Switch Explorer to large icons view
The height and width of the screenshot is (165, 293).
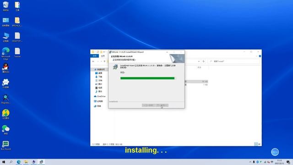coord(260,144)
